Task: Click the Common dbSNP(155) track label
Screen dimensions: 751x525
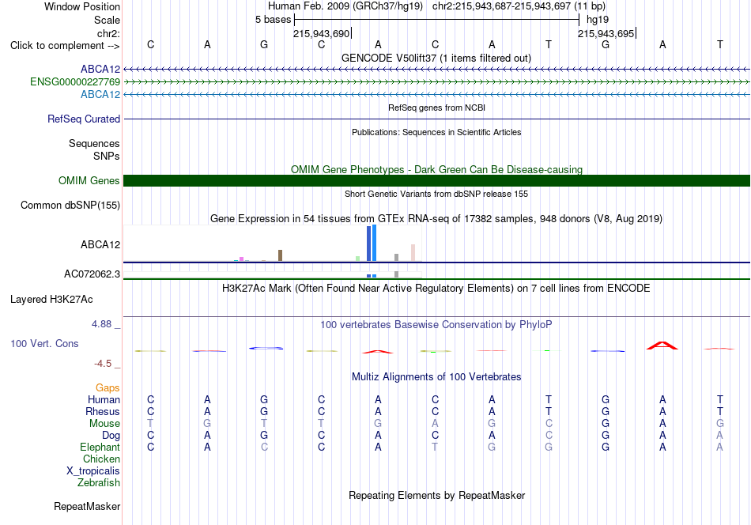Action: [70, 205]
